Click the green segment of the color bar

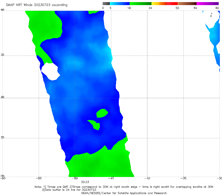[x=140, y=4]
